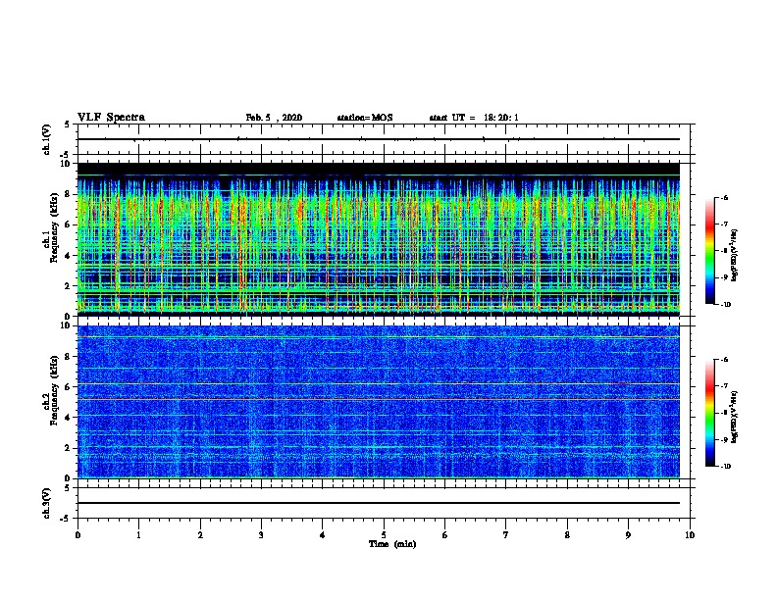This screenshot has width=777, height=600.
Task: Click the "ch.1(V)" axis label
Action: tap(47, 139)
